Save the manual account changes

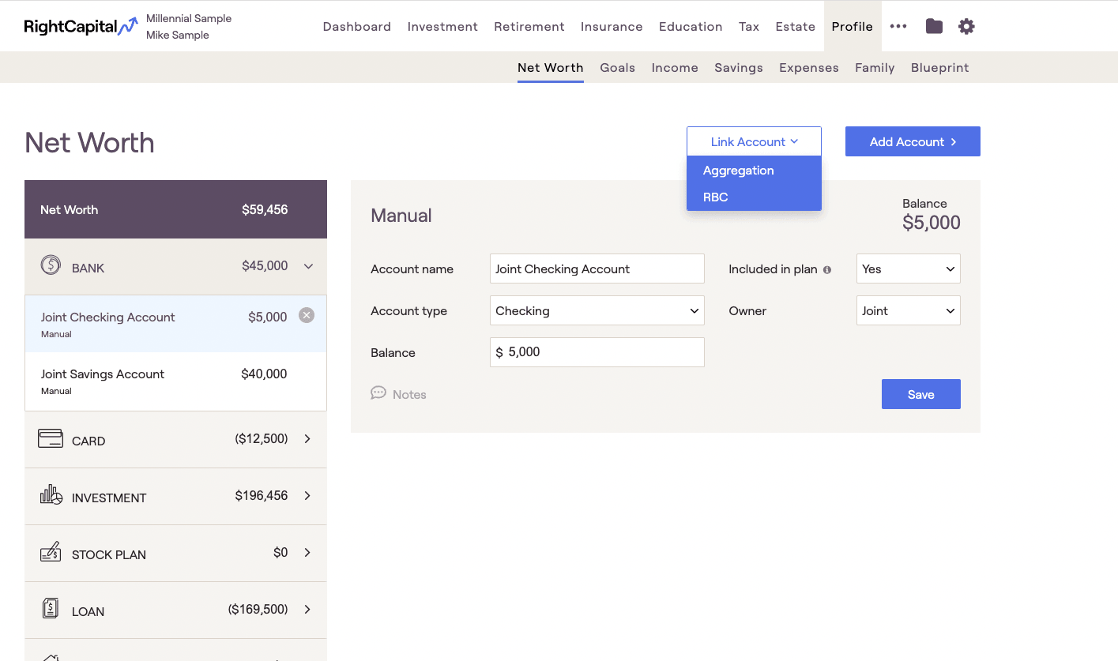[x=921, y=394]
